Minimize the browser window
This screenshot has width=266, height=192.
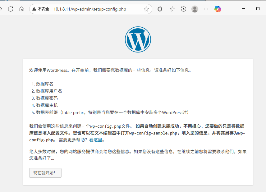point(244,9)
